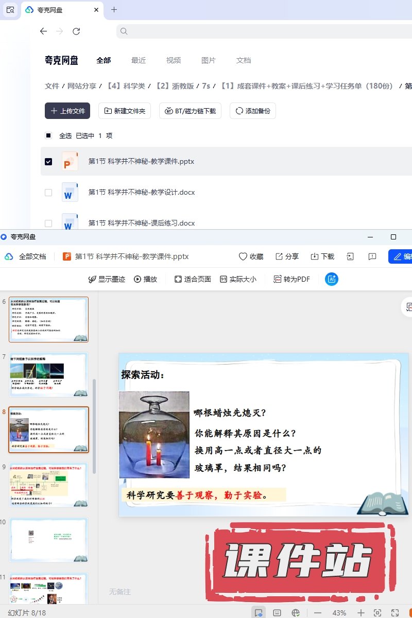Click the 上传文件 upload button
The image size is (412, 618).
coord(67,111)
